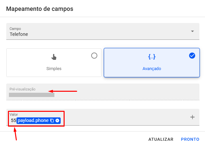Viewport: 205px width, 146px height.
Task: Click the copy icon on payload.phone chip
Action: (x=52, y=121)
